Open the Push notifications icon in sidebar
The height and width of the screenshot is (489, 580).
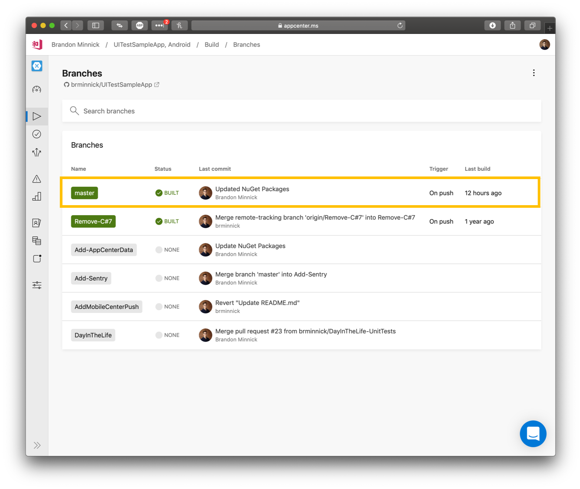(37, 259)
